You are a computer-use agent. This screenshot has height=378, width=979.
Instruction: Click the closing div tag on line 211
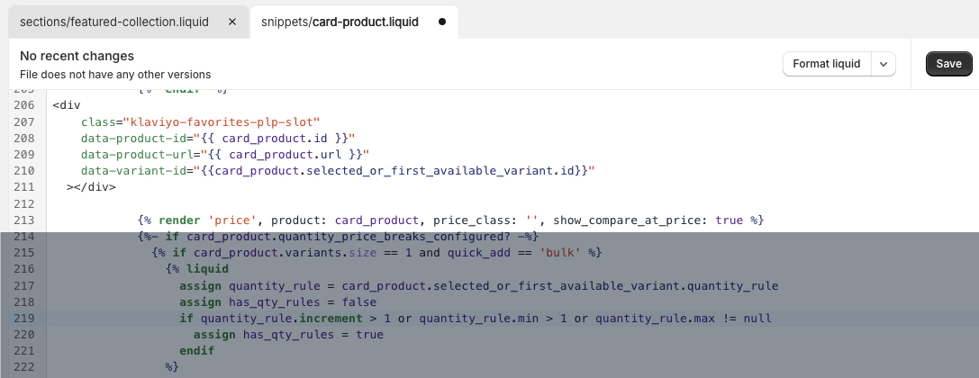click(x=92, y=187)
